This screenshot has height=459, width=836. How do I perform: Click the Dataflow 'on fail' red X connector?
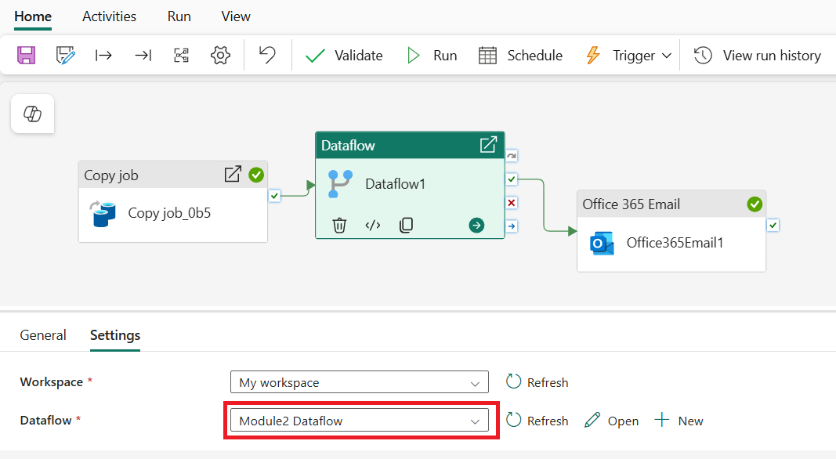[x=512, y=203]
